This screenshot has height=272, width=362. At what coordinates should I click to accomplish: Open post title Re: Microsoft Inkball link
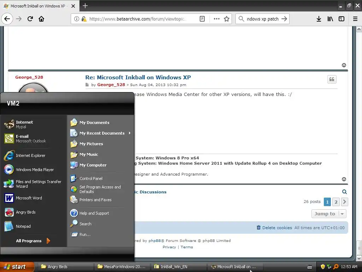point(138,77)
